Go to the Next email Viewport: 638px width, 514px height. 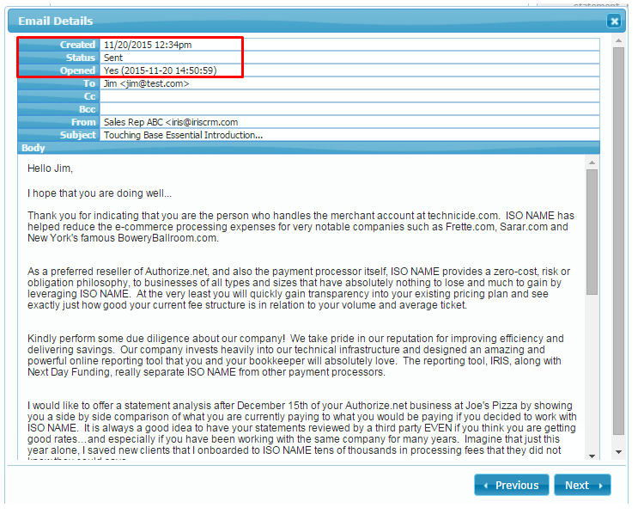tap(582, 485)
